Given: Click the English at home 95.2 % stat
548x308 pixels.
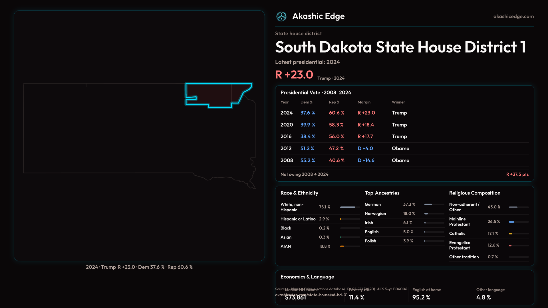Looking at the screenshot, I should (421, 297).
